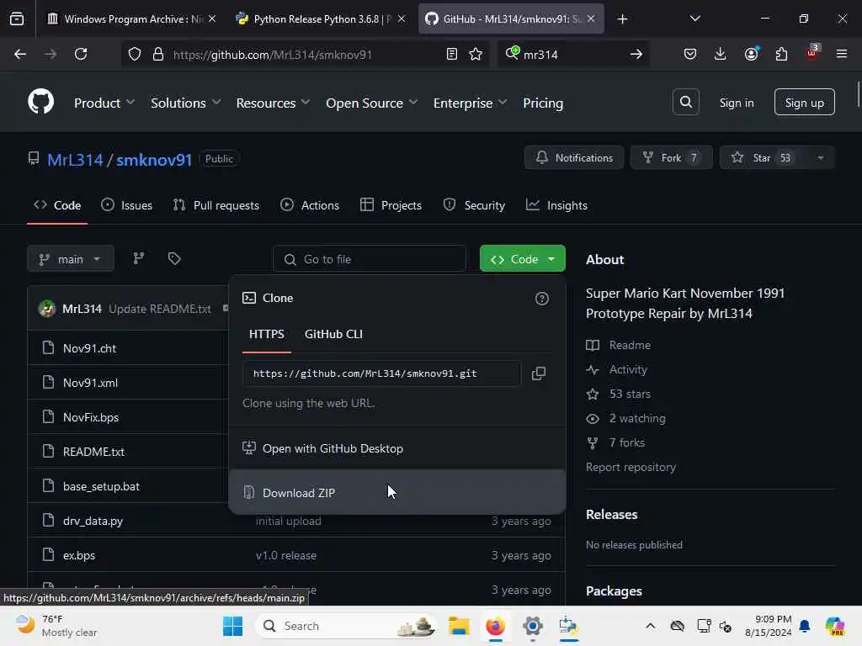This screenshot has width=862, height=646.
Task: Open Firefox downloads panel
Action: pos(720,54)
